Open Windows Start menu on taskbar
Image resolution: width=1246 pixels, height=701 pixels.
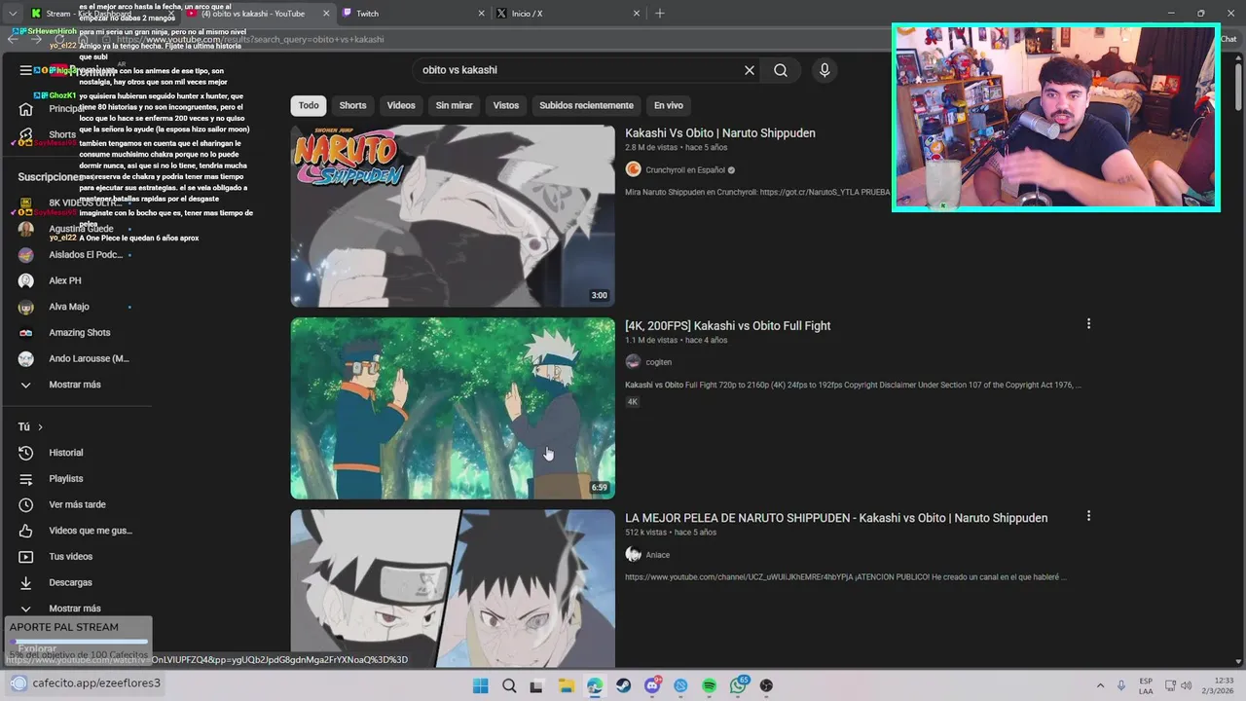[480, 685]
